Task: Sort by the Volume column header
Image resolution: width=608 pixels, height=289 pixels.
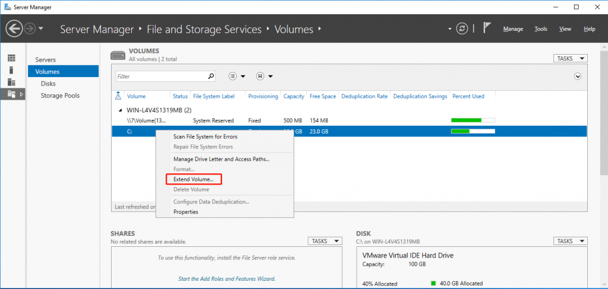Action: [136, 97]
